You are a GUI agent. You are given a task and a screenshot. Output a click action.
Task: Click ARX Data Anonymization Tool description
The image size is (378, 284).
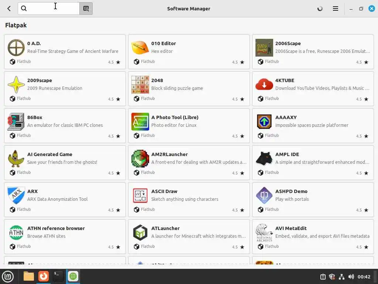coord(57,199)
